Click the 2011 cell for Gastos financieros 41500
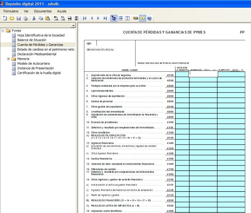Screen dimensions: 251x213 point(203,158)
